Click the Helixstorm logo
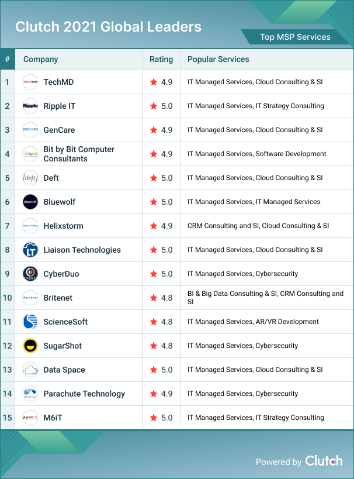Viewport: 354px width, 479px height. click(30, 226)
